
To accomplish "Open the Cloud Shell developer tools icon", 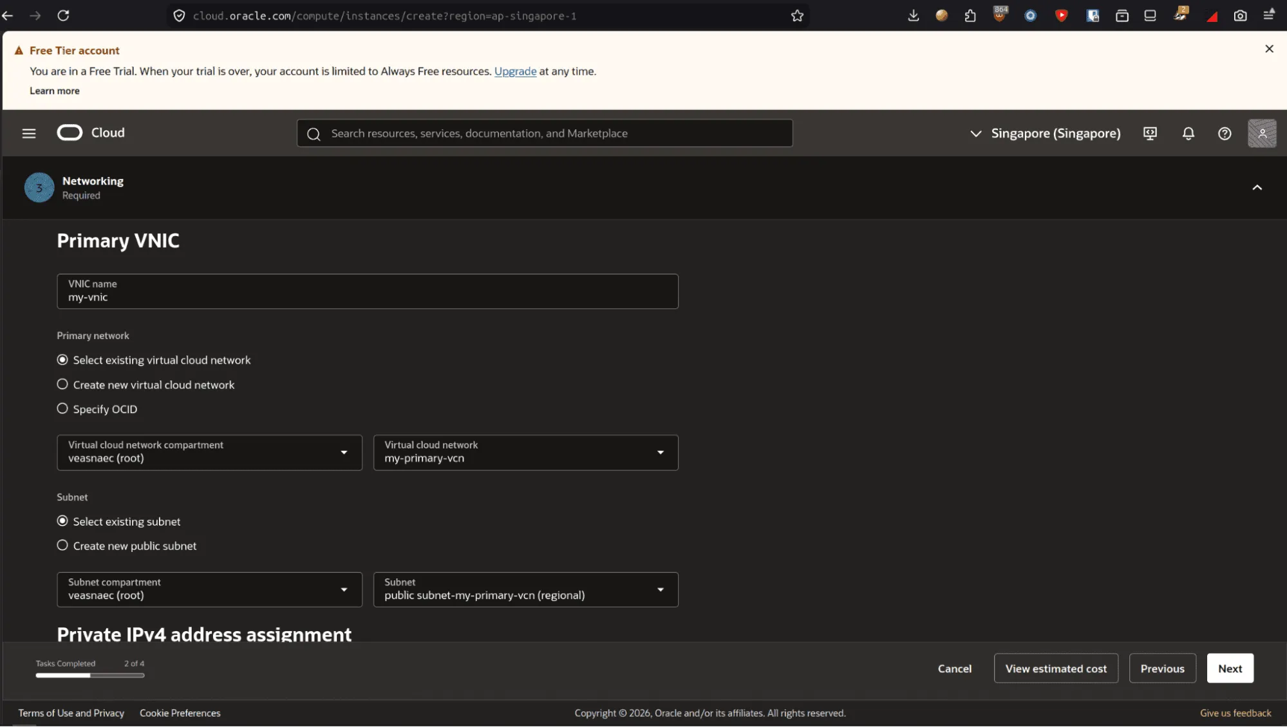I will (x=1150, y=133).
